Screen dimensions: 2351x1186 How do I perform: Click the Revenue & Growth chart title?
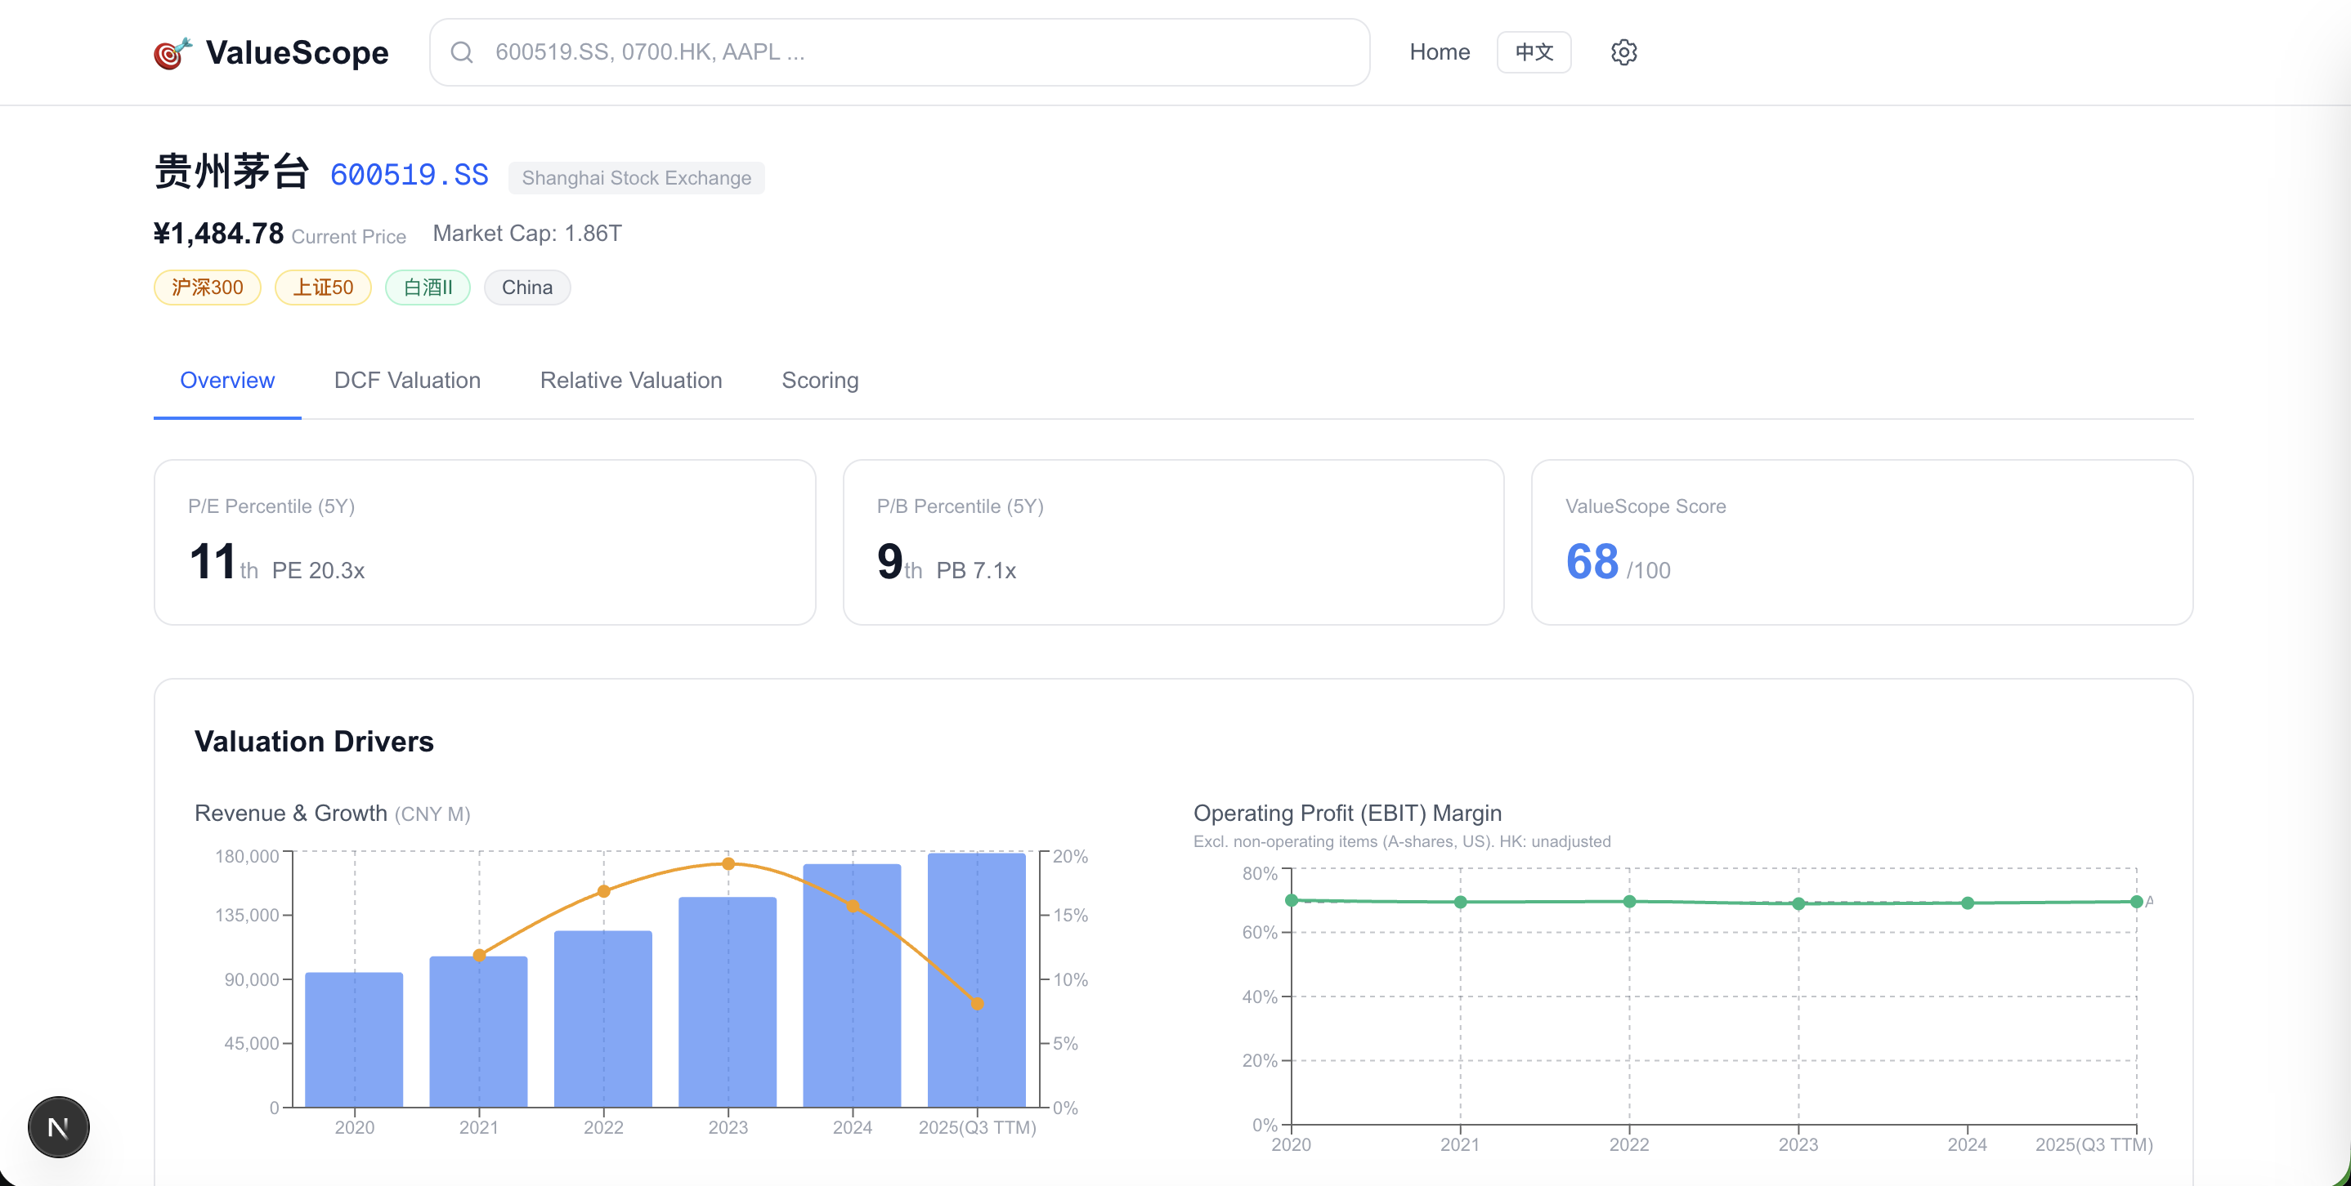pos(332,814)
